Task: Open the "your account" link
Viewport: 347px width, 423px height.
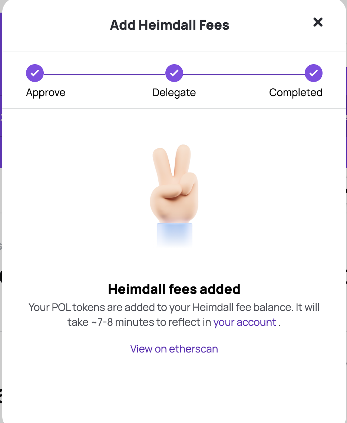Action: [245, 322]
